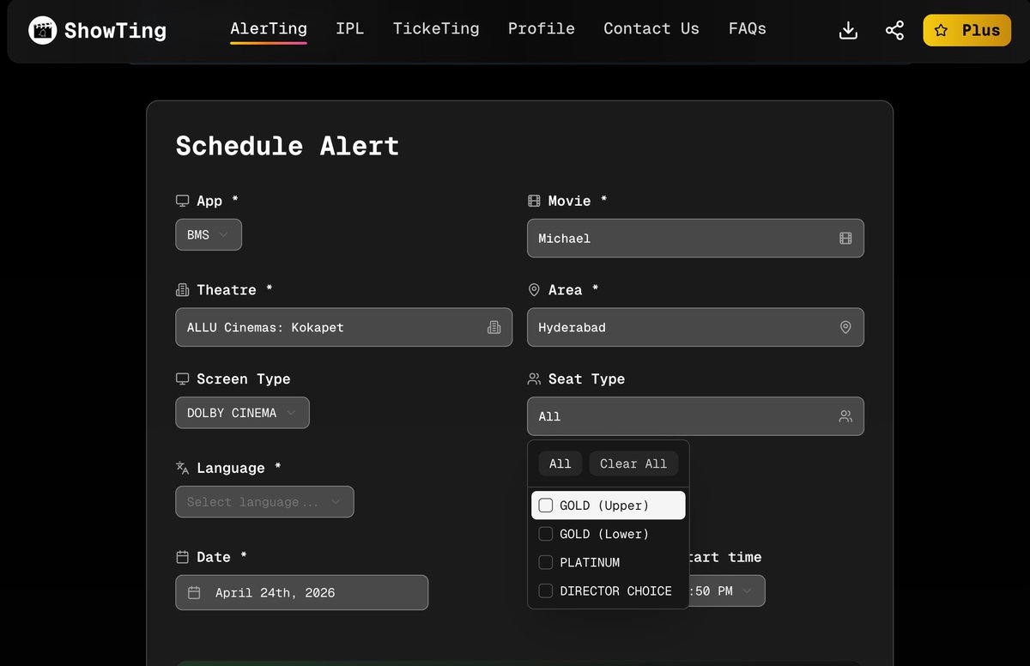
Task: Check the DIRECTOR CHOICE seat option
Action: coord(546,590)
